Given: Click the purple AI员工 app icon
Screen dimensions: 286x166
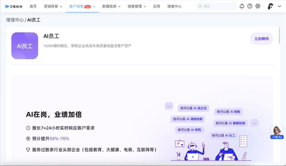Looking at the screenshot, I should click(x=25, y=46).
